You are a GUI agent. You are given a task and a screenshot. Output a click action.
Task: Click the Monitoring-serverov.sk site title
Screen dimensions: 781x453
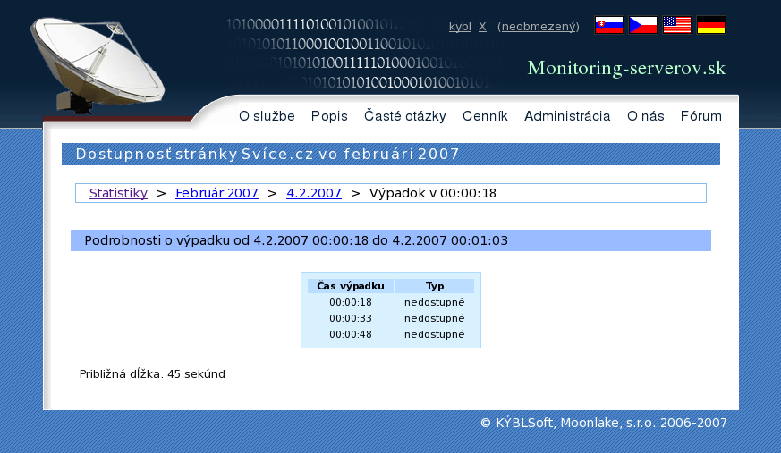tap(626, 69)
